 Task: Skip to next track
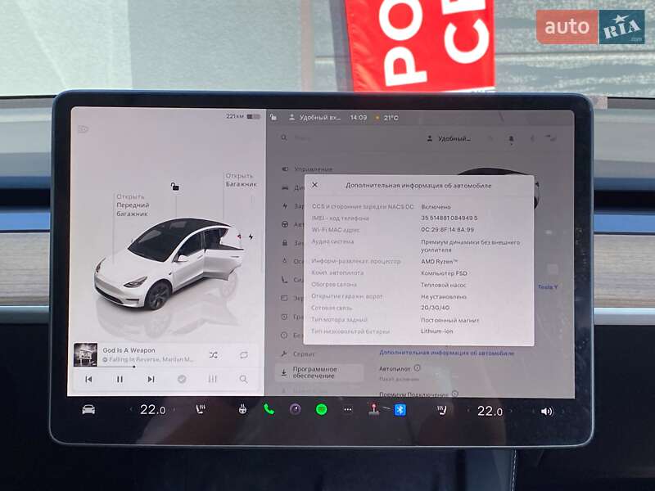pyautogui.click(x=151, y=379)
